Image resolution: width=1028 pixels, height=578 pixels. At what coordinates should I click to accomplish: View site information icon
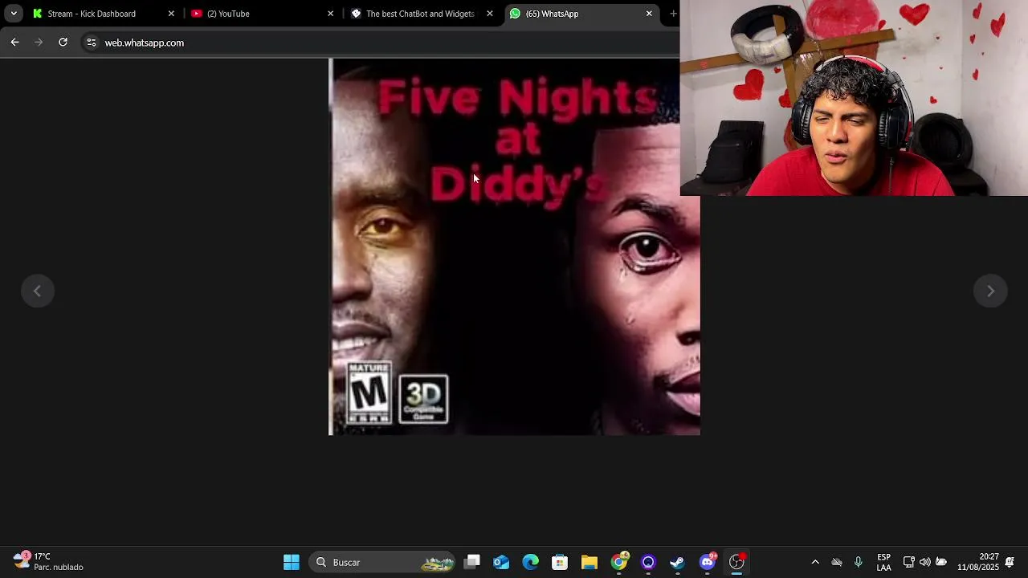[92, 43]
